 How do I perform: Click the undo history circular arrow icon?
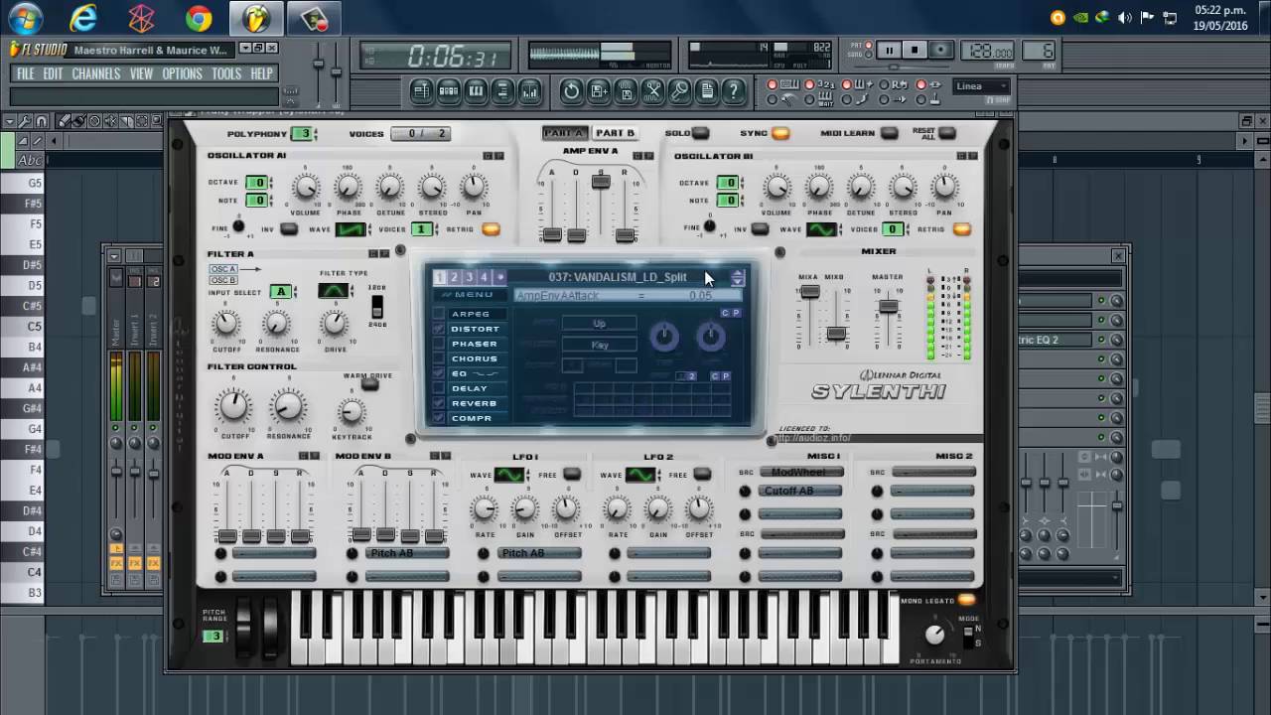click(572, 91)
